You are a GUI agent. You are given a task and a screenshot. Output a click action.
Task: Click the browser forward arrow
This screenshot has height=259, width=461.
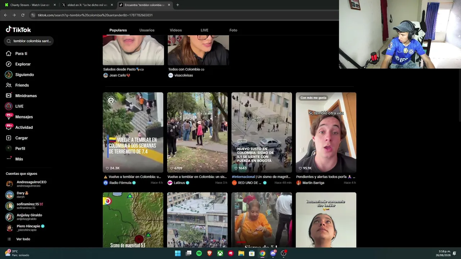click(x=14, y=15)
